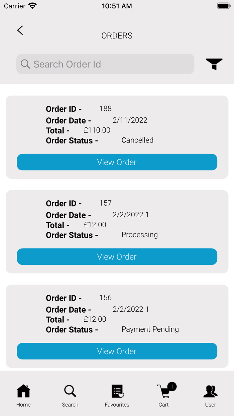
Task: View Order for order 157
Action: point(117,256)
